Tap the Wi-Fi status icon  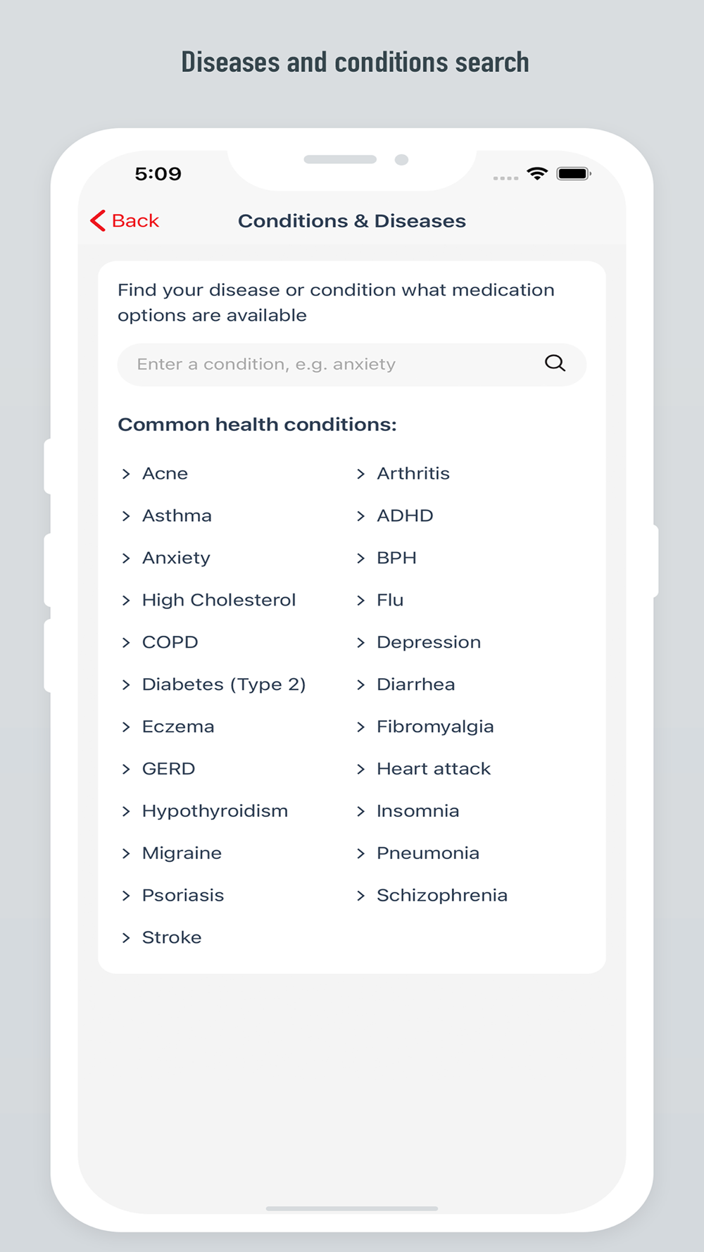pos(537,174)
